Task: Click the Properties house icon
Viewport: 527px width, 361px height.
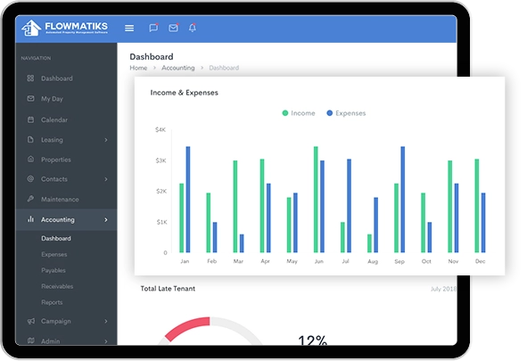Action: (x=30, y=159)
